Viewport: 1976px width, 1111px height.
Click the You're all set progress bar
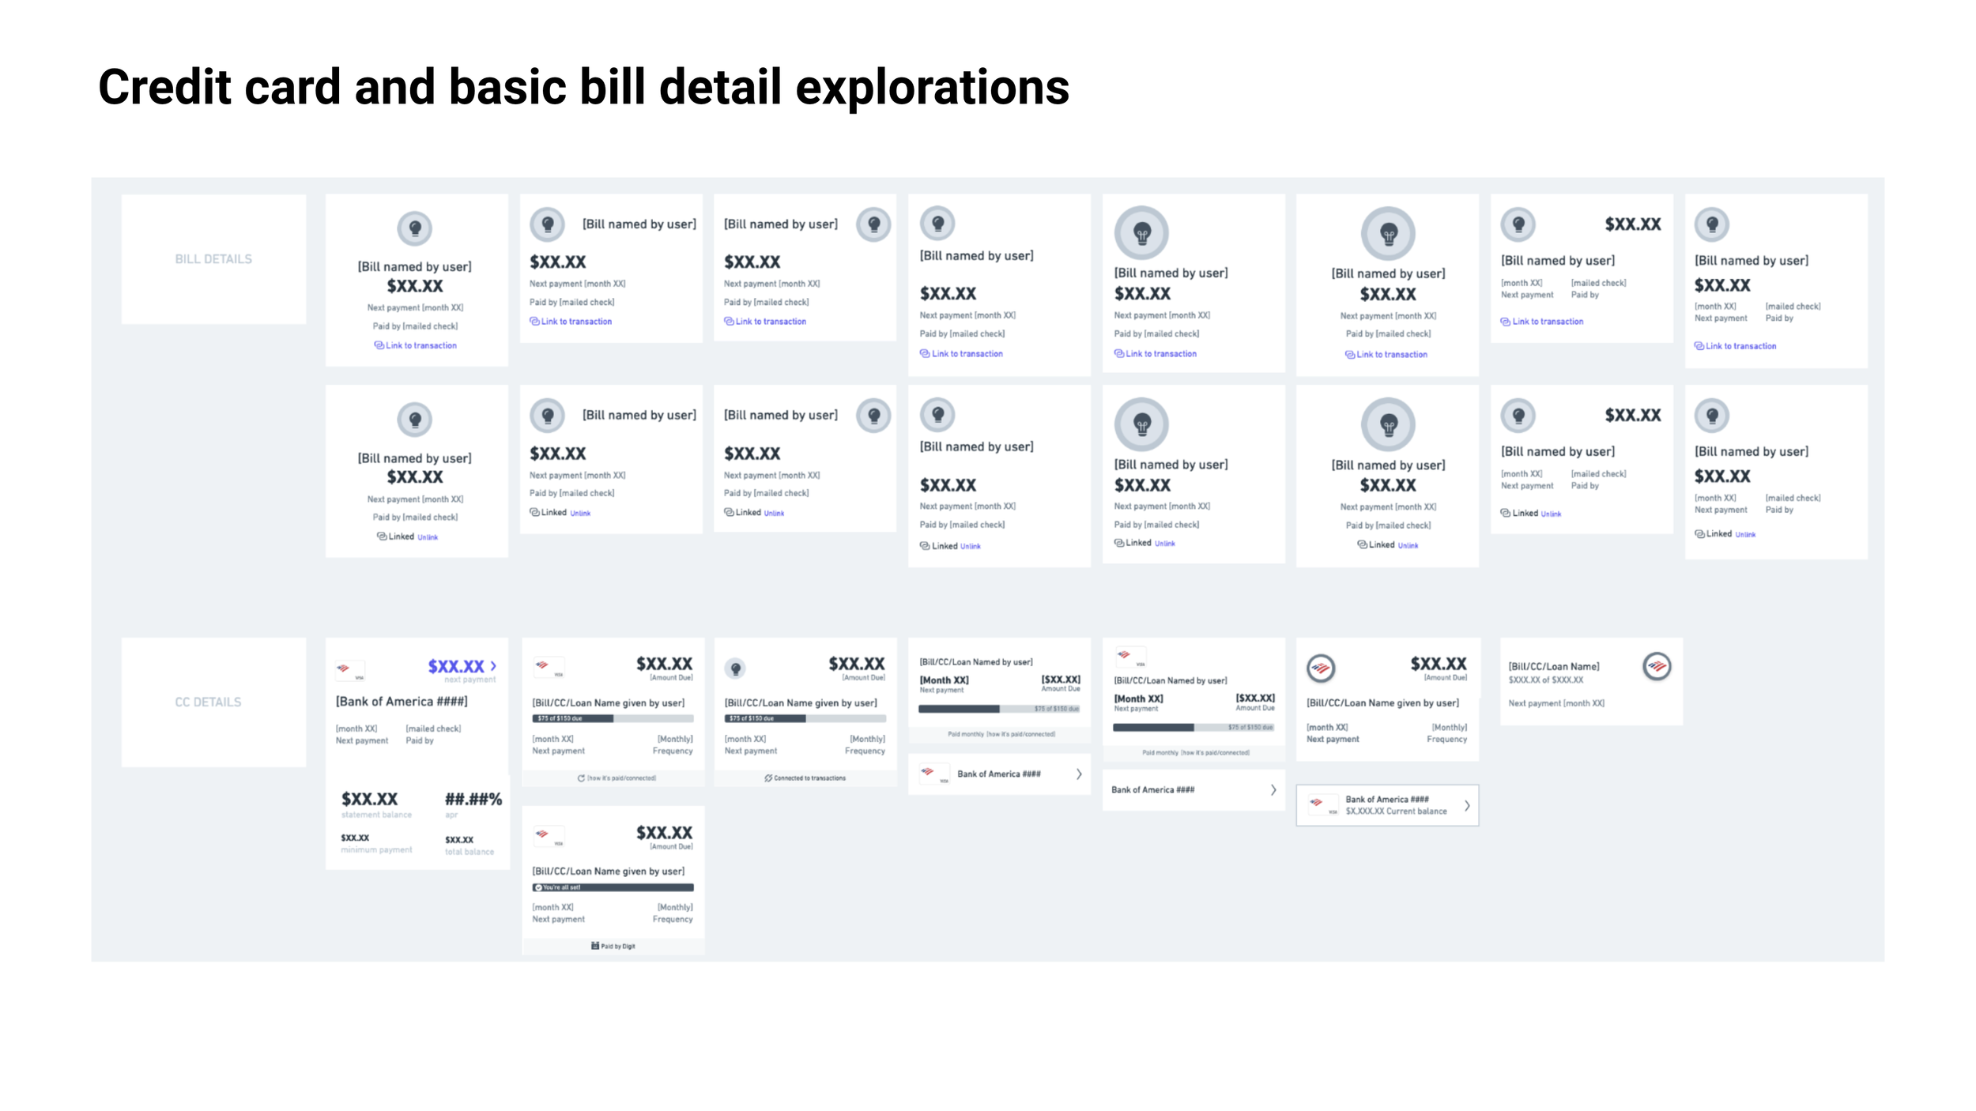point(613,887)
